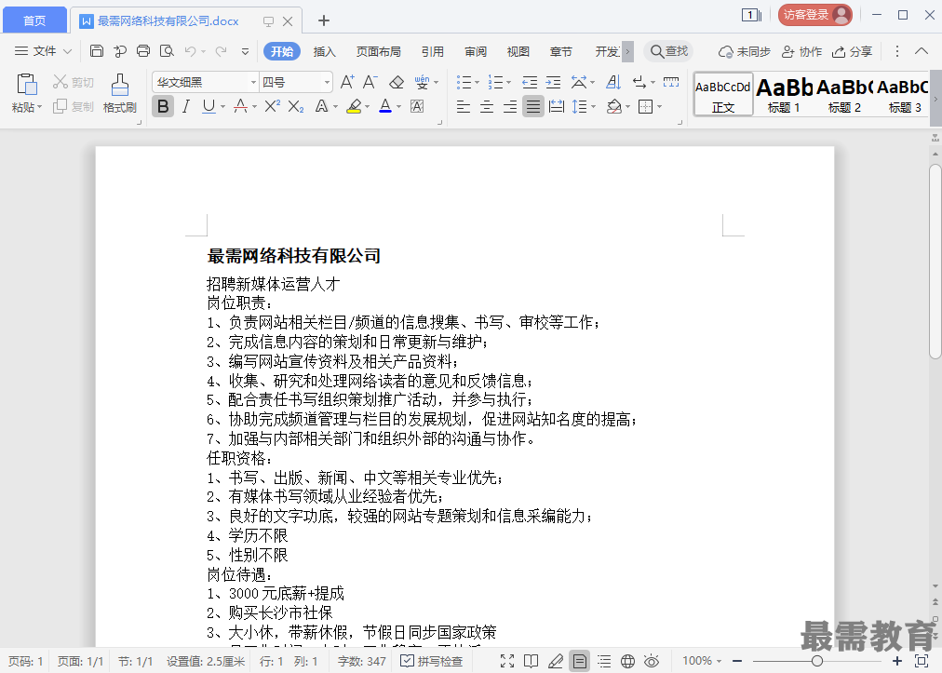Viewport: 942px width, 673px height.
Task: Open full screen view icon in status bar
Action: coord(507,661)
